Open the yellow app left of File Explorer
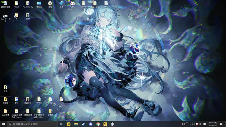This screenshot has height=127, width=226. point(69,124)
